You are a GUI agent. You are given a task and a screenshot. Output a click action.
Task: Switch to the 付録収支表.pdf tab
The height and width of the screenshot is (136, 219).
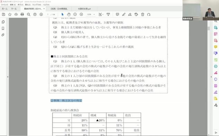pos(84,9)
